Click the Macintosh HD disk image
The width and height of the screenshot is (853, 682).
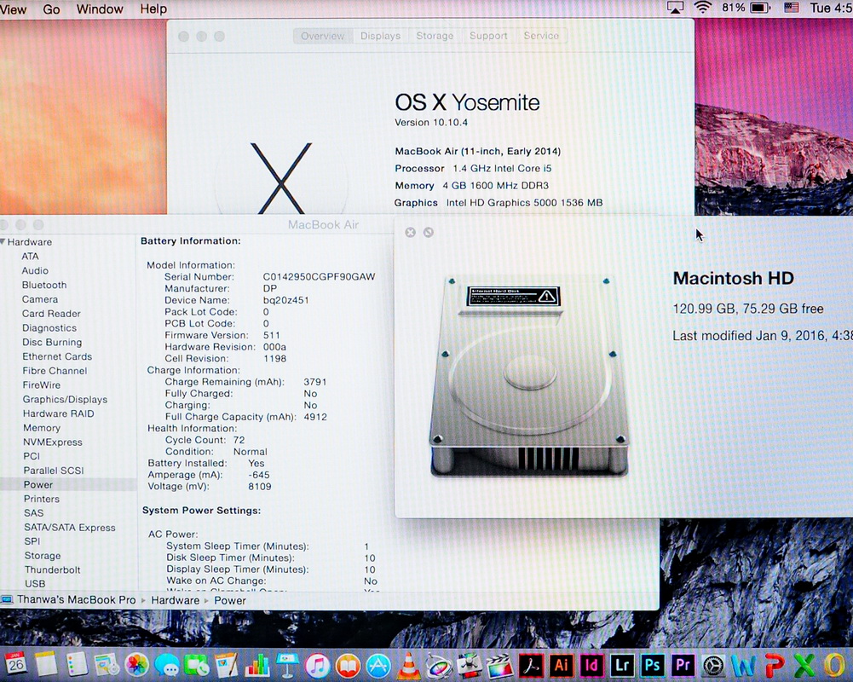coord(529,377)
